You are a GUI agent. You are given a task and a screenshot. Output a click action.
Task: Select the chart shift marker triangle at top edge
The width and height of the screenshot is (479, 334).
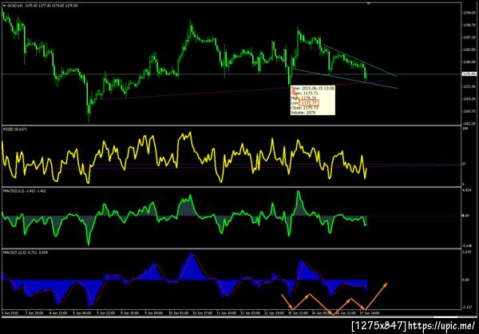click(x=369, y=3)
